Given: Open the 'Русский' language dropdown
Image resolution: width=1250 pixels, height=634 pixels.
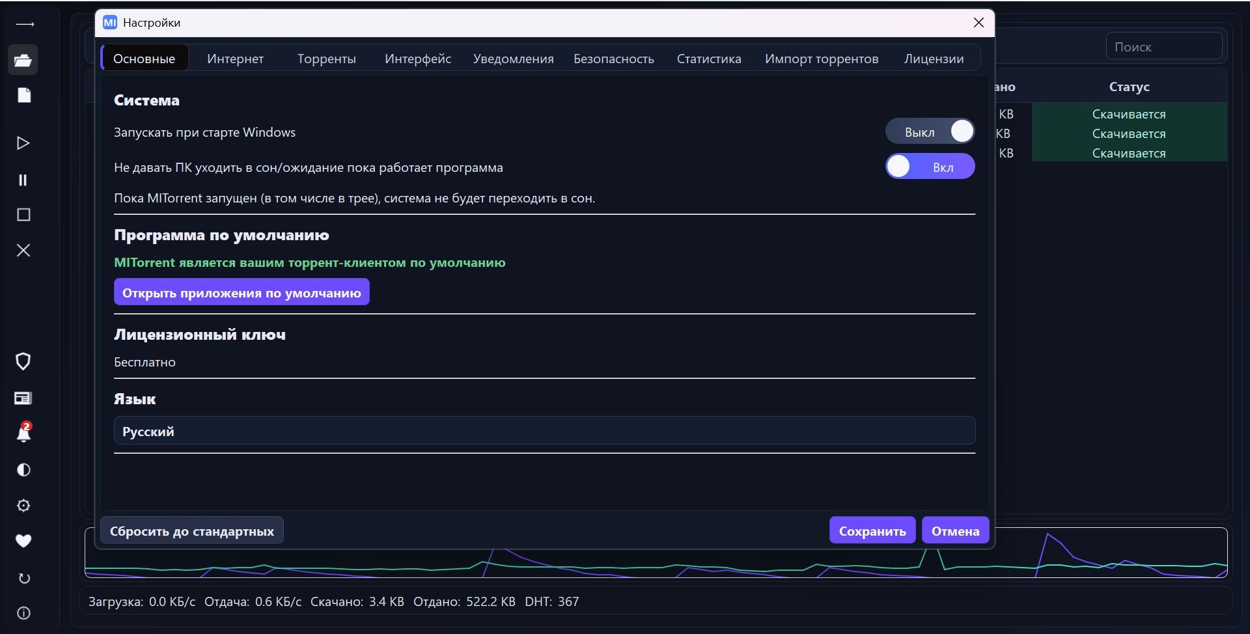Looking at the screenshot, I should point(544,431).
